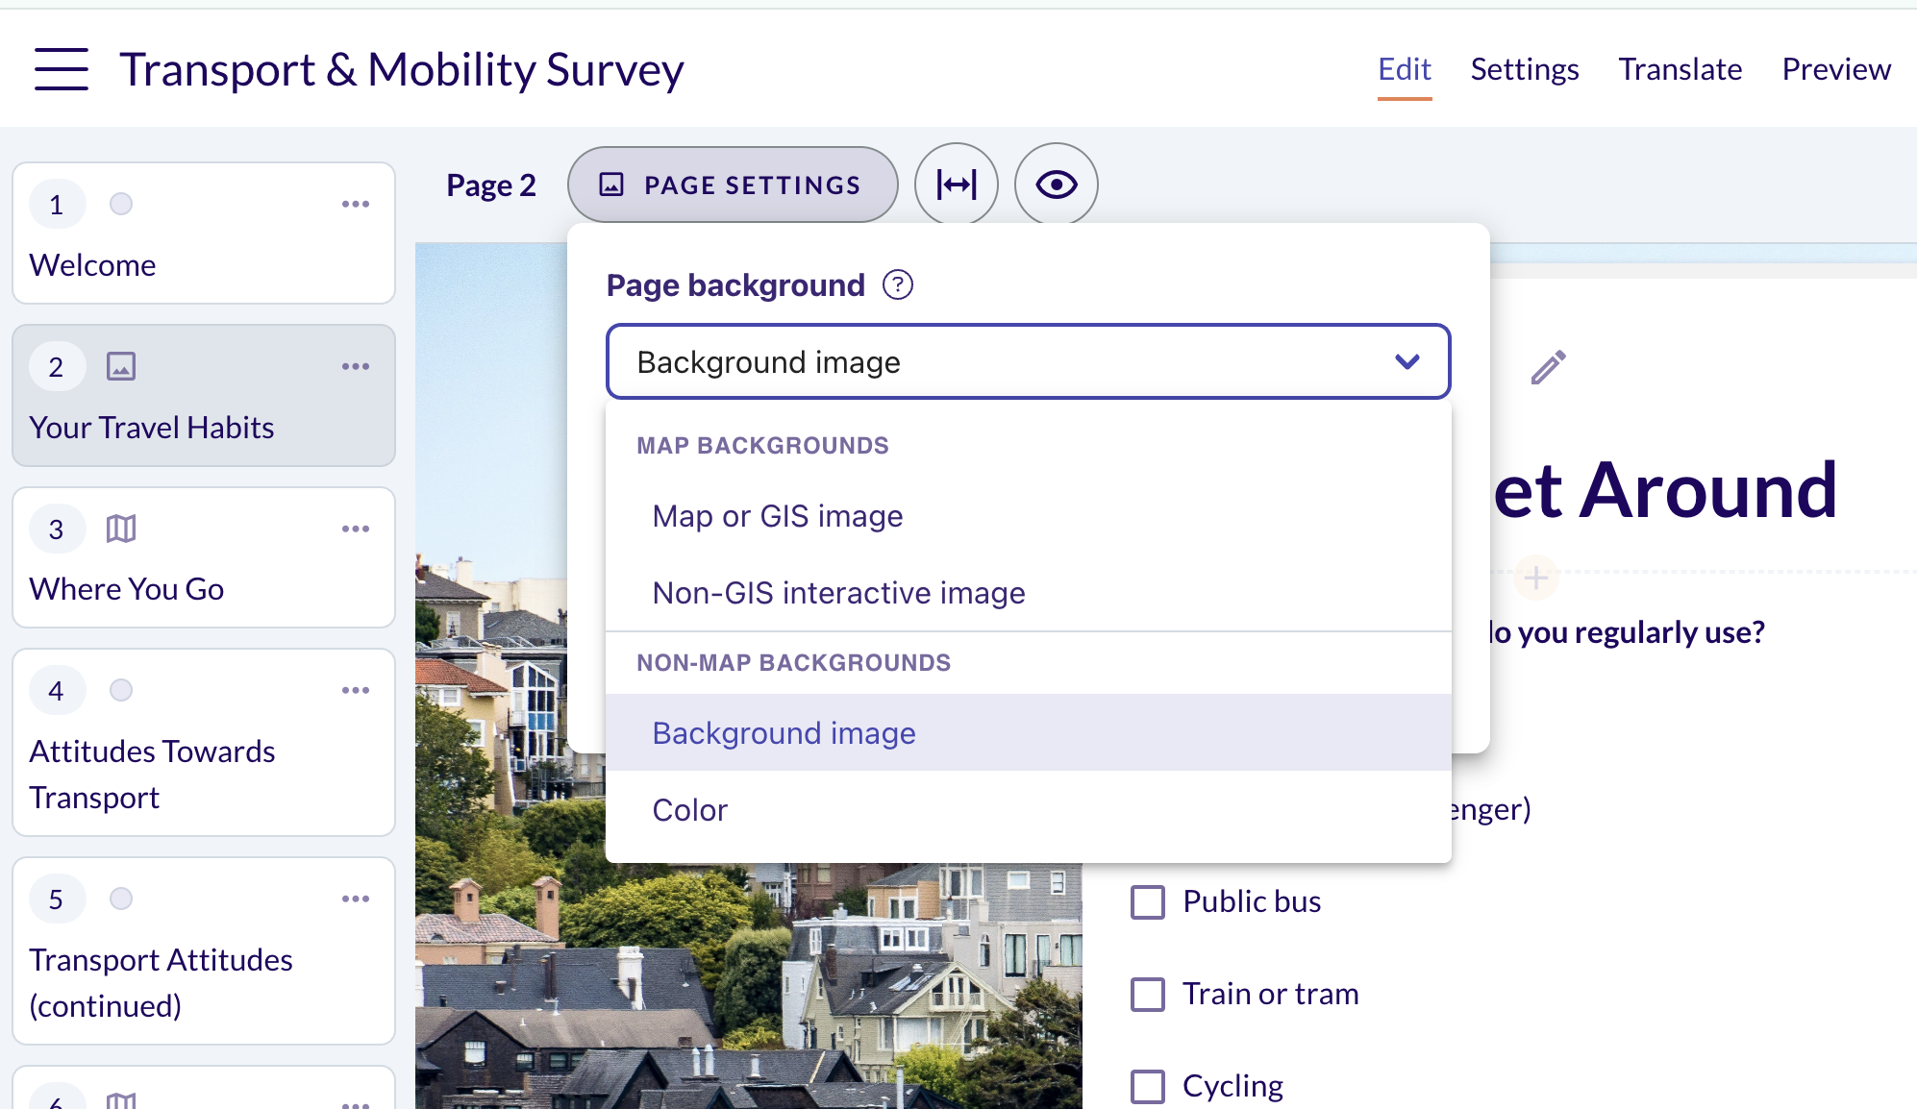Choose the Color background option
Image resolution: width=1917 pixels, height=1109 pixels.
pos(1028,810)
